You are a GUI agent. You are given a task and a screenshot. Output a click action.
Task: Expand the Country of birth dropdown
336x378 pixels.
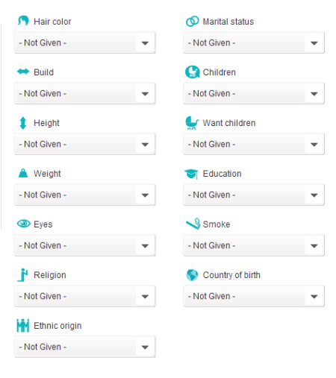pos(254,296)
